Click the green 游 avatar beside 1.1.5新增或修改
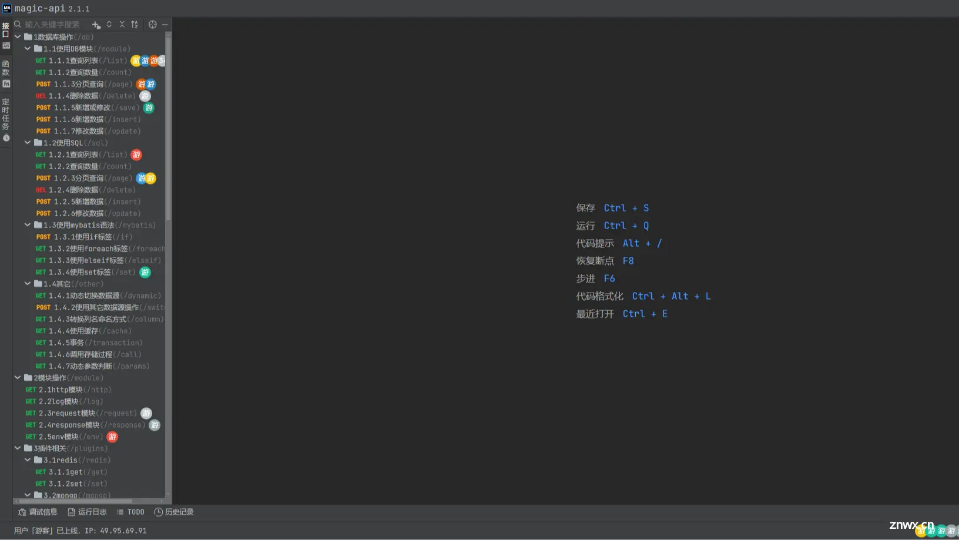959x540 pixels. pyautogui.click(x=149, y=108)
